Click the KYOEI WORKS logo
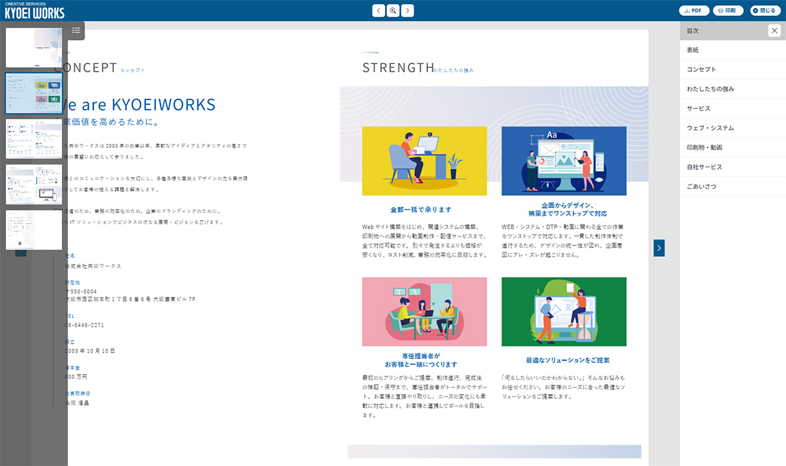 [35, 11]
